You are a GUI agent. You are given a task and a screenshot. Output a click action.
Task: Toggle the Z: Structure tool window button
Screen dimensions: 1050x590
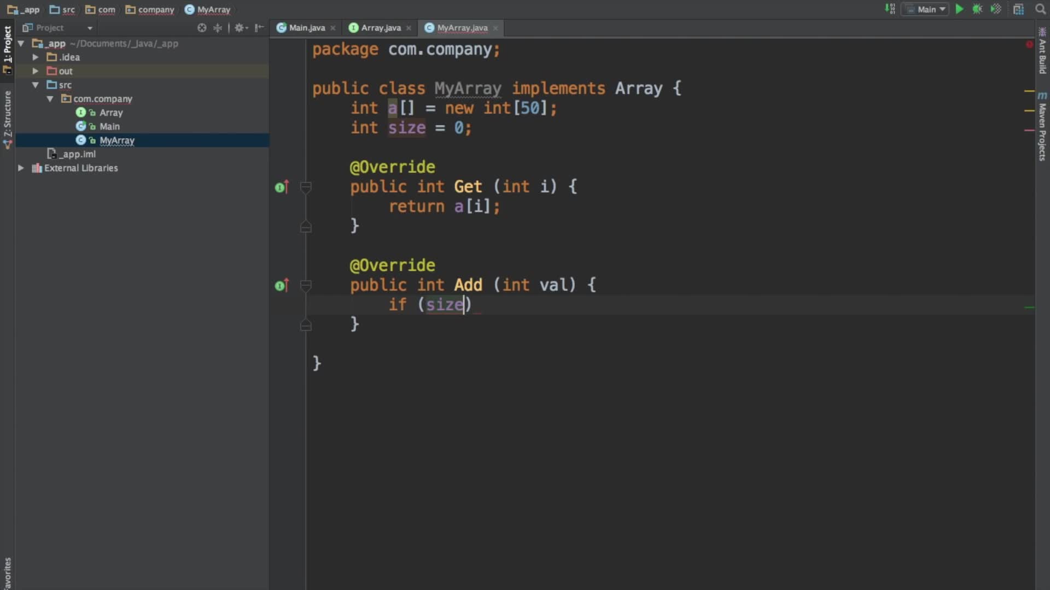7,119
